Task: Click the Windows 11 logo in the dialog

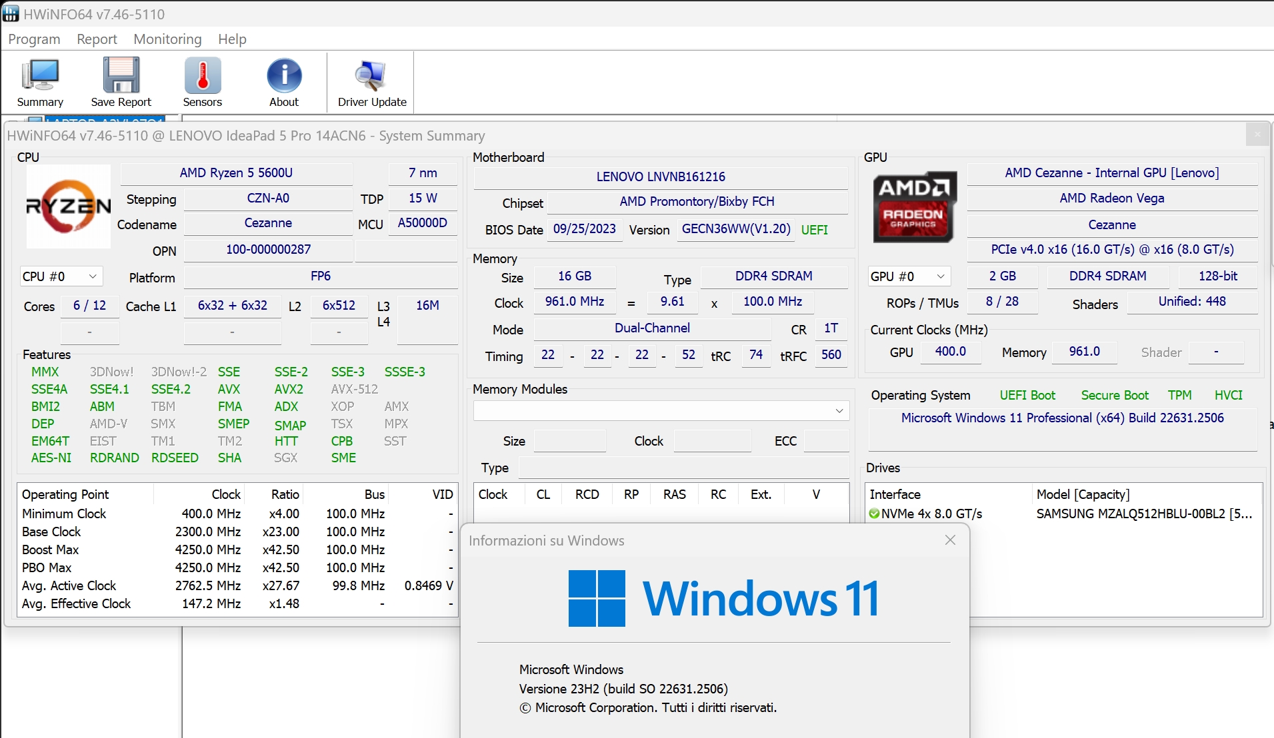Action: tap(597, 598)
